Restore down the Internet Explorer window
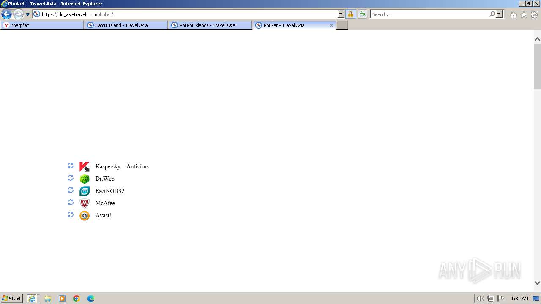Image resolution: width=541 pixels, height=304 pixels. (x=529, y=3)
